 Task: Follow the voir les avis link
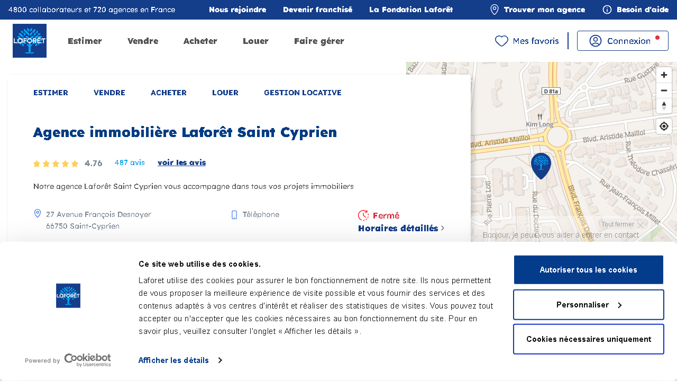181,162
